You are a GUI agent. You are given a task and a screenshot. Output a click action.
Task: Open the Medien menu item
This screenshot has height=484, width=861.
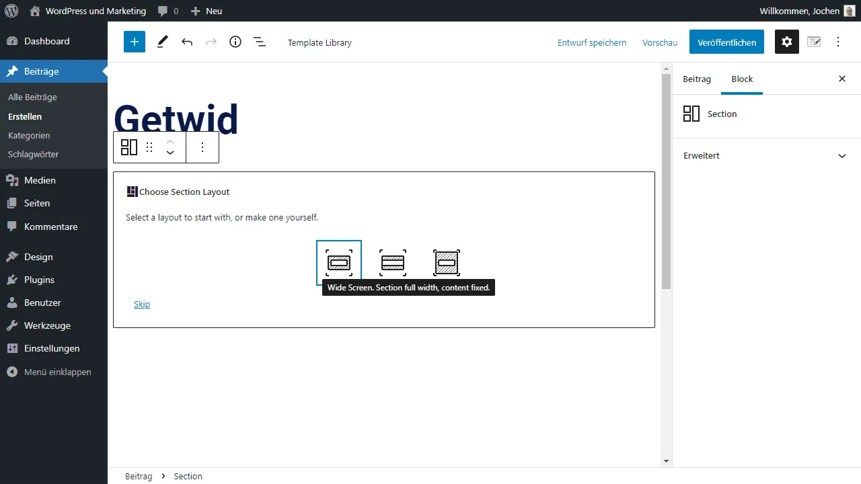click(54, 180)
